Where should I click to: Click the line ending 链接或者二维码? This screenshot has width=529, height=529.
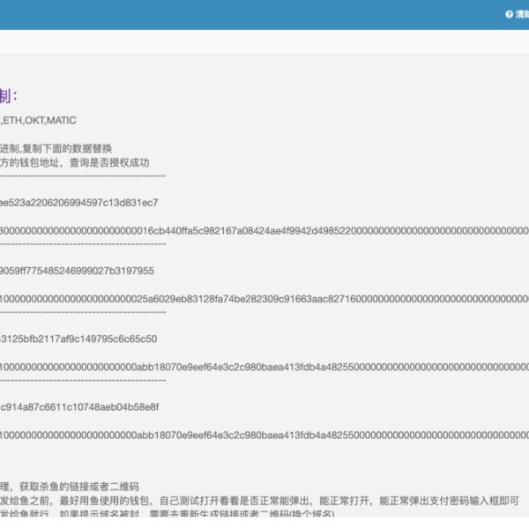pyautogui.click(x=71, y=487)
